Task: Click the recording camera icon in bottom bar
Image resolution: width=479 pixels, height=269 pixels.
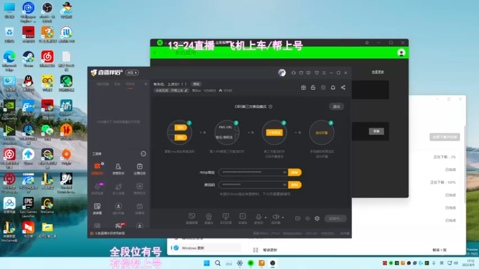Action: 298,218
